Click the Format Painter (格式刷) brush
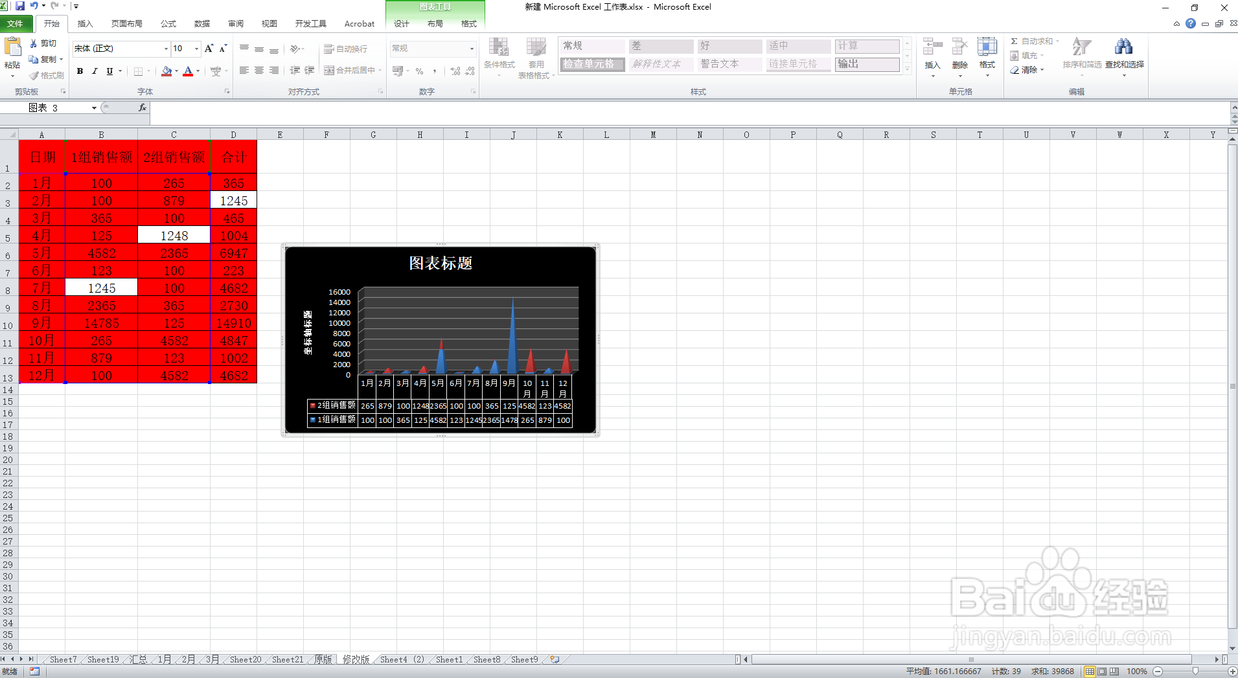This screenshot has width=1238, height=678. pos(34,75)
